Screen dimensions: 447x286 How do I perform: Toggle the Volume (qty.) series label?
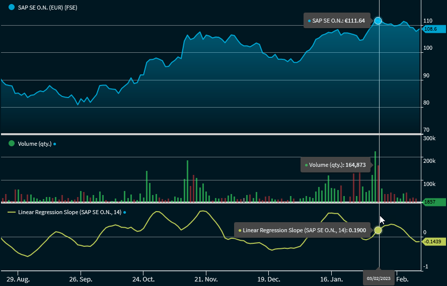coord(34,144)
